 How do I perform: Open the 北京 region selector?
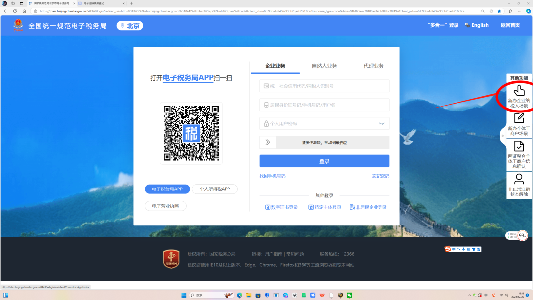(130, 26)
